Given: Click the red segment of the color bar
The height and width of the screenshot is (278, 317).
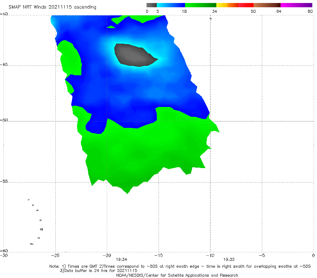Looking at the screenshot, I should [246, 5].
